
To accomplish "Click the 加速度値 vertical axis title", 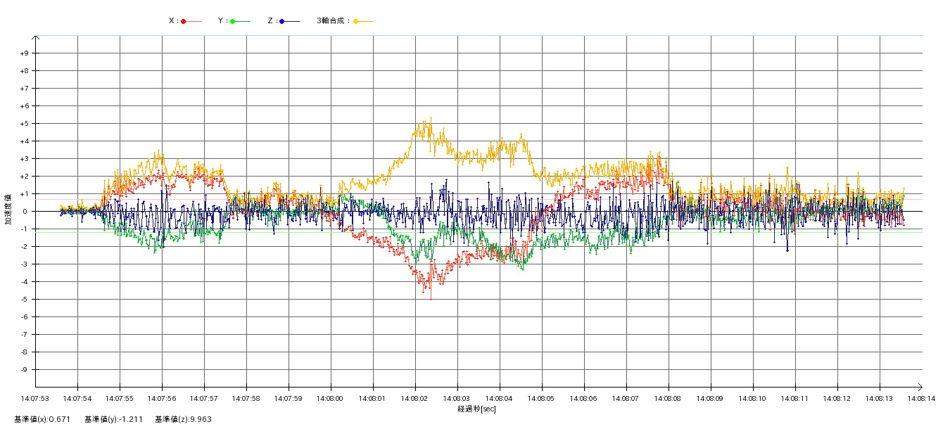I will [x=8, y=210].
